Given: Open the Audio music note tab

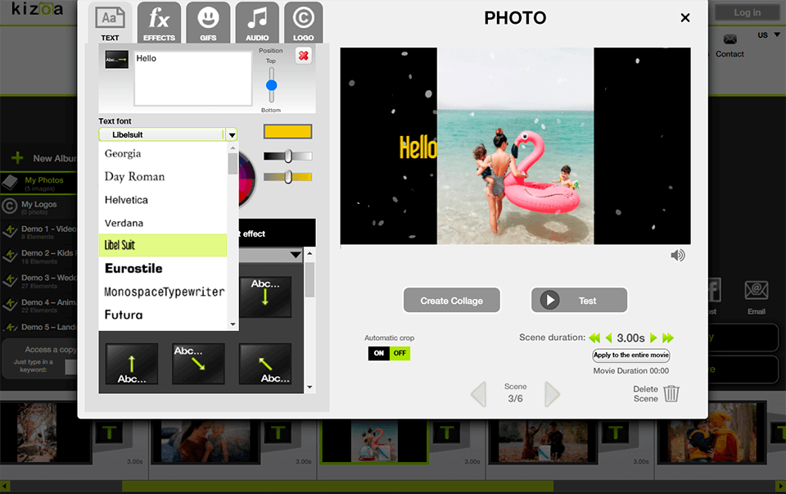Looking at the screenshot, I should click(x=257, y=23).
